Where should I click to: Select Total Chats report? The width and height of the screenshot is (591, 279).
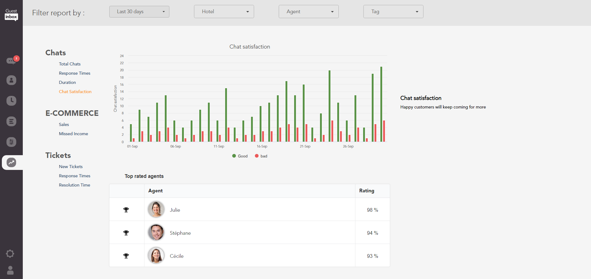tap(70, 64)
